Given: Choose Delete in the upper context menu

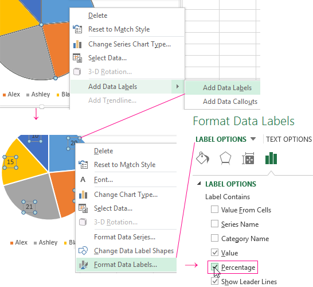Looking at the screenshot, I should [x=98, y=15].
